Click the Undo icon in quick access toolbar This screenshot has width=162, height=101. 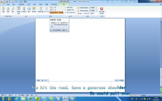[9, 2]
